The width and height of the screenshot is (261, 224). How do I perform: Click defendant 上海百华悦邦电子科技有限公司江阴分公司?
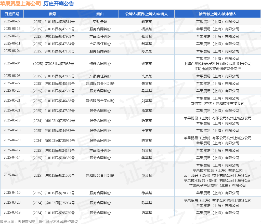(x=218, y=64)
